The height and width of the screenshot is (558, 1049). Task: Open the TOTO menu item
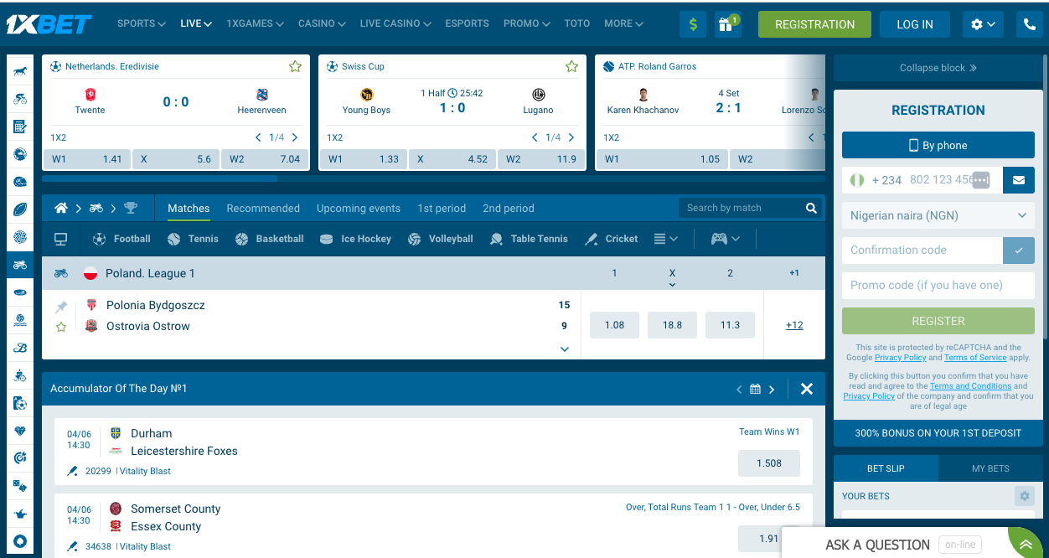coord(577,23)
